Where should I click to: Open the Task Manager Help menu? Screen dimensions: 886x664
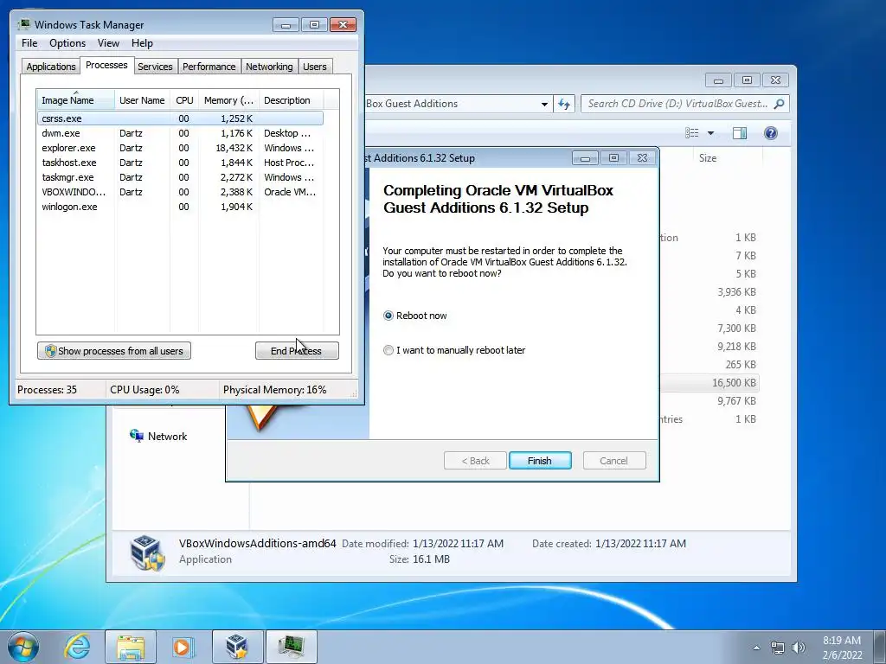[x=142, y=43]
